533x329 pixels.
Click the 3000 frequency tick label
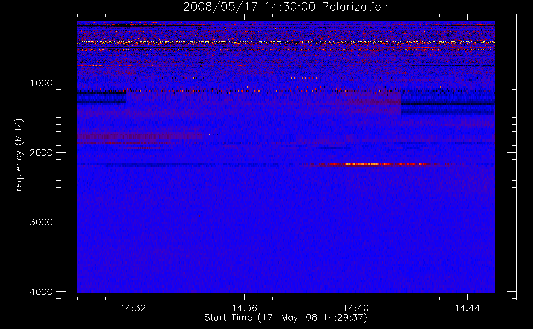click(x=41, y=222)
